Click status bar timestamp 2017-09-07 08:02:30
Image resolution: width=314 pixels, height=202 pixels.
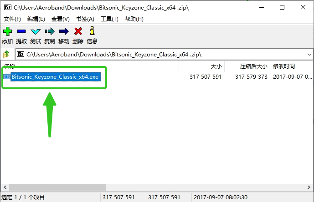pos(221,197)
